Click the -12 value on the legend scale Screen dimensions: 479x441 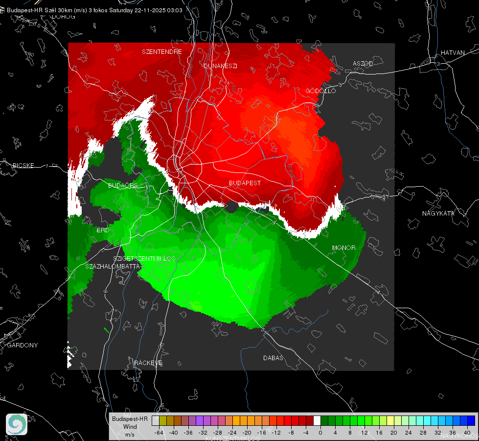[276, 433]
